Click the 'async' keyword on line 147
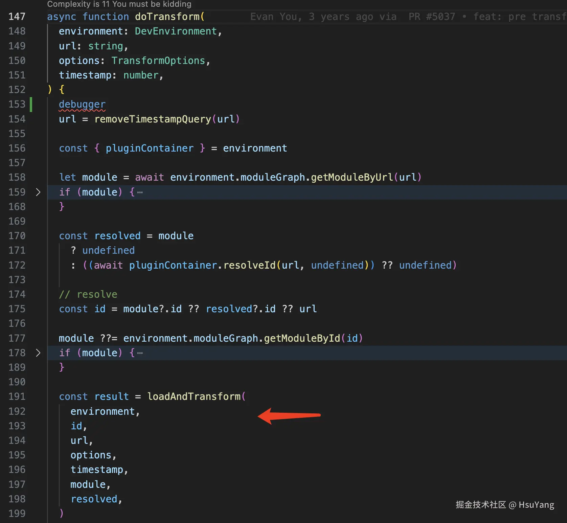The width and height of the screenshot is (567, 523). click(62, 17)
